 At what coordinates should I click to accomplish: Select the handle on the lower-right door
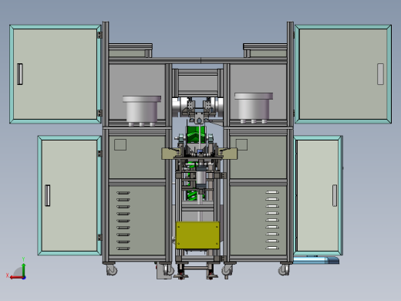click(335, 195)
